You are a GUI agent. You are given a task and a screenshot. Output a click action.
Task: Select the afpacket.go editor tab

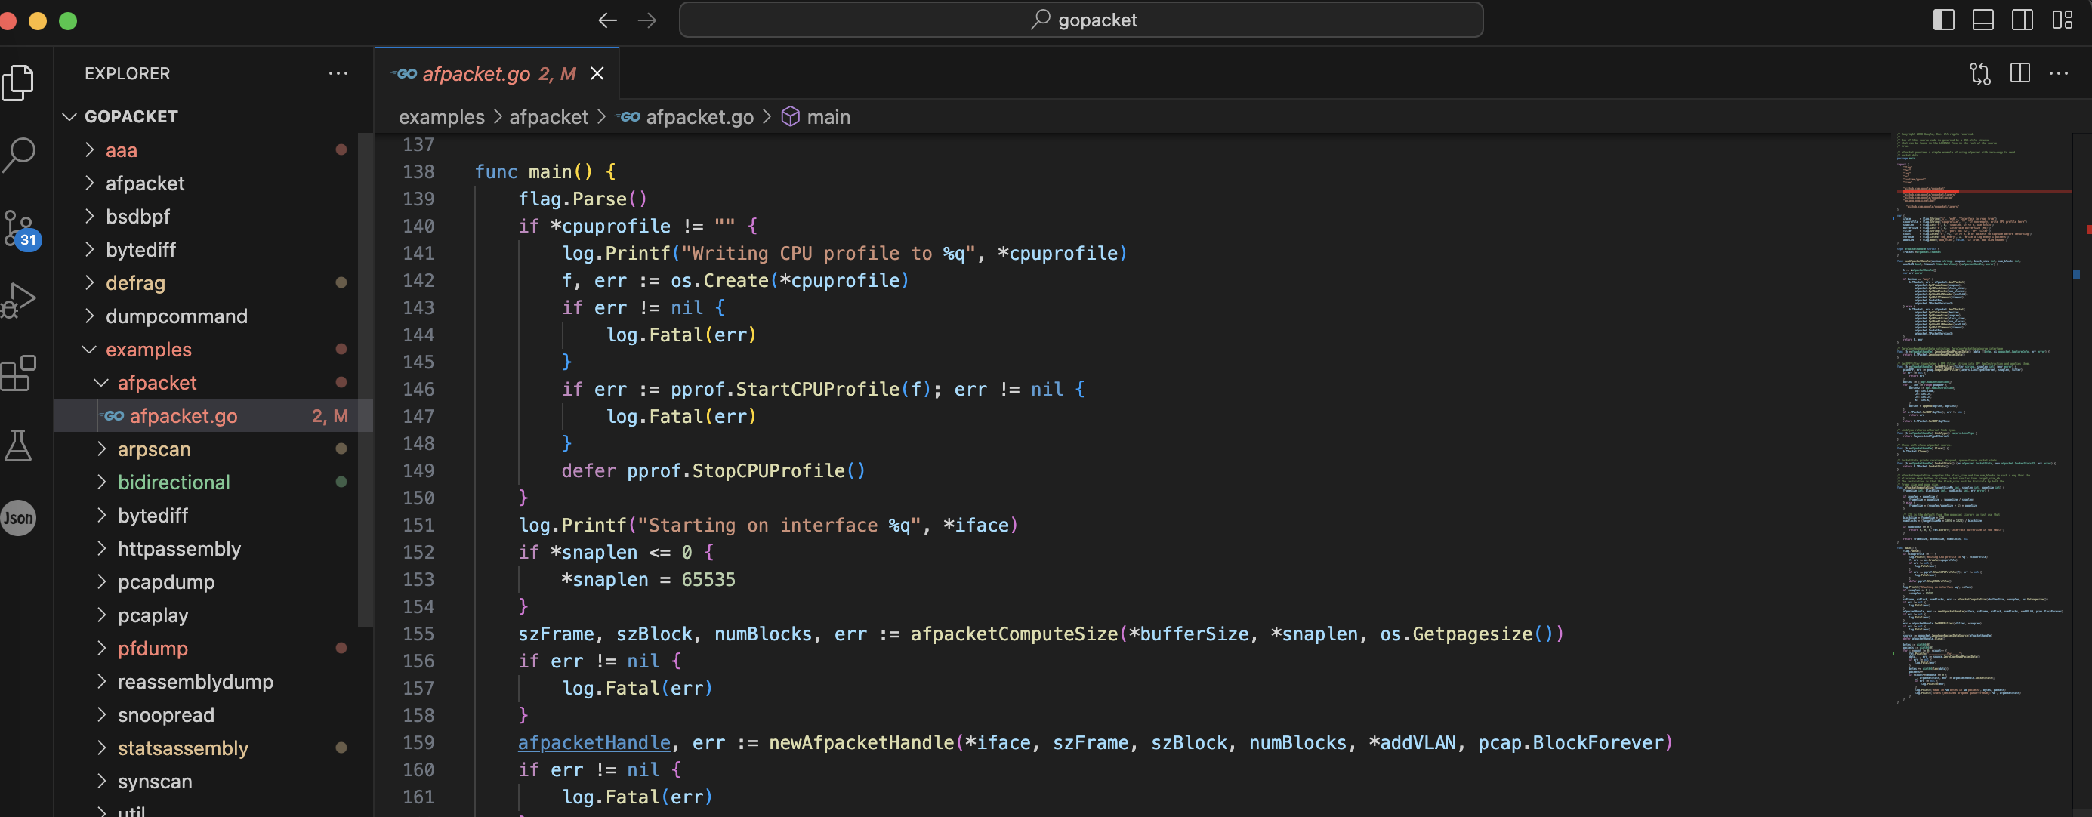[x=496, y=74]
